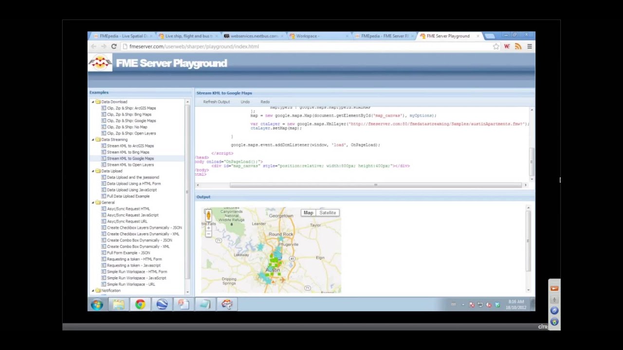
Task: Select Stream KML to Bing Maps
Action: 128,152
